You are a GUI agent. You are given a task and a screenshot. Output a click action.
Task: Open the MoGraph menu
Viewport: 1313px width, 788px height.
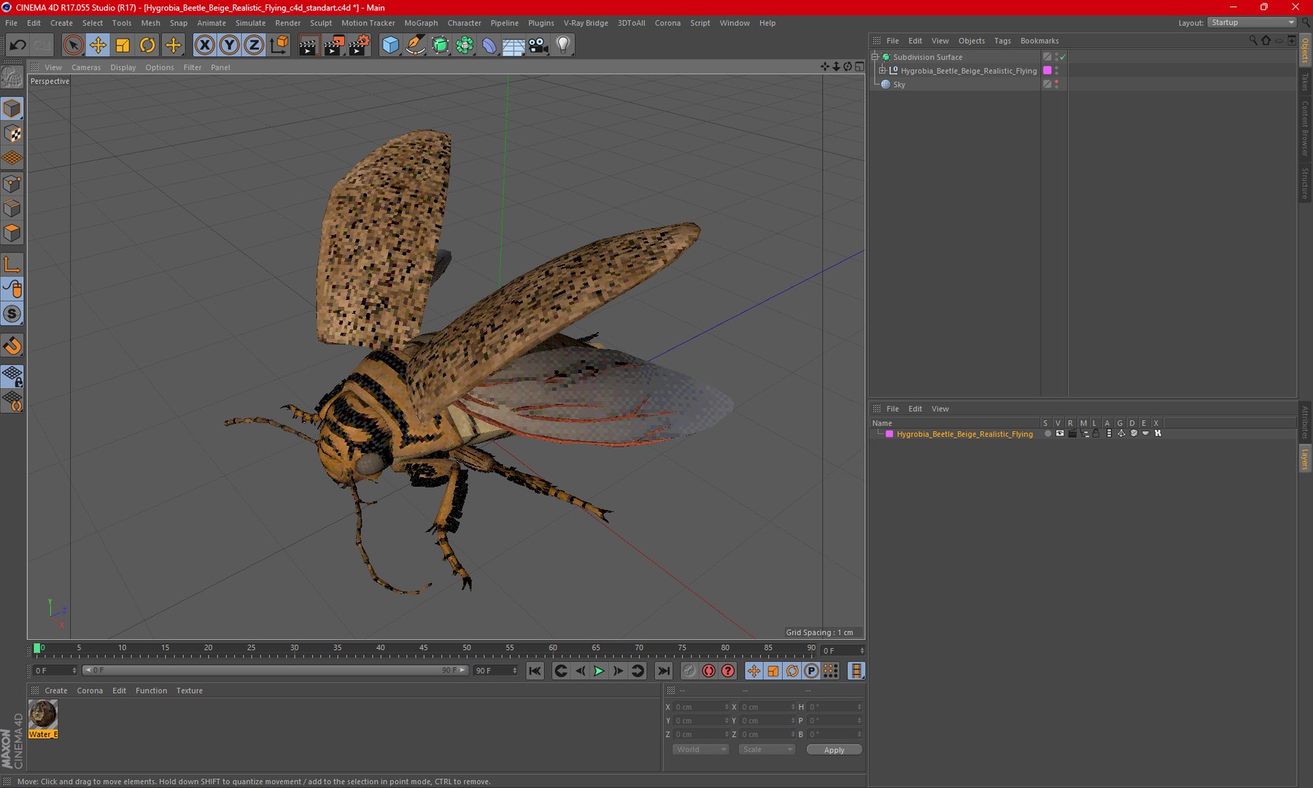[421, 23]
